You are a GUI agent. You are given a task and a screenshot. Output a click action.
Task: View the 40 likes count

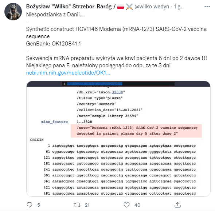[x=137, y=205]
